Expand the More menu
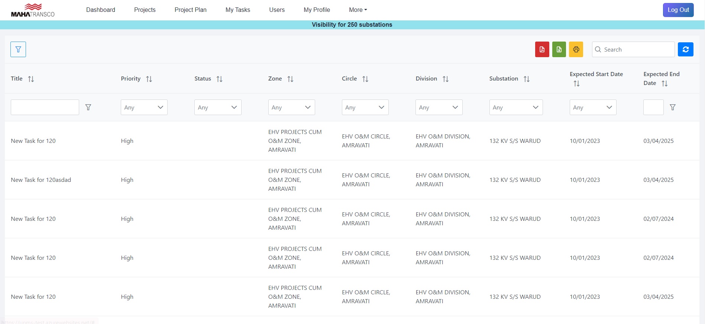705x324 pixels. tap(358, 10)
